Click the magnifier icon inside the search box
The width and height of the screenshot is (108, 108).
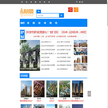point(37,15)
